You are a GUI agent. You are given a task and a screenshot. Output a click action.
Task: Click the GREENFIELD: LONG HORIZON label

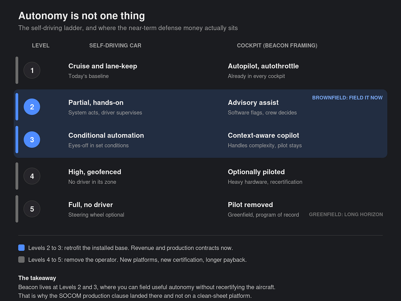click(346, 214)
